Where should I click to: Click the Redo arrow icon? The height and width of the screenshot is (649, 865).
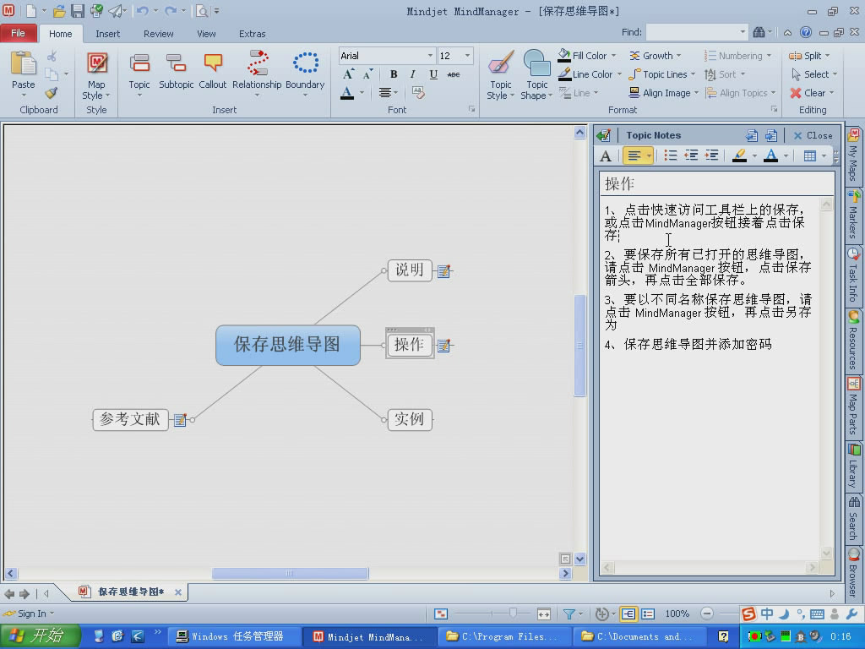coord(171,10)
